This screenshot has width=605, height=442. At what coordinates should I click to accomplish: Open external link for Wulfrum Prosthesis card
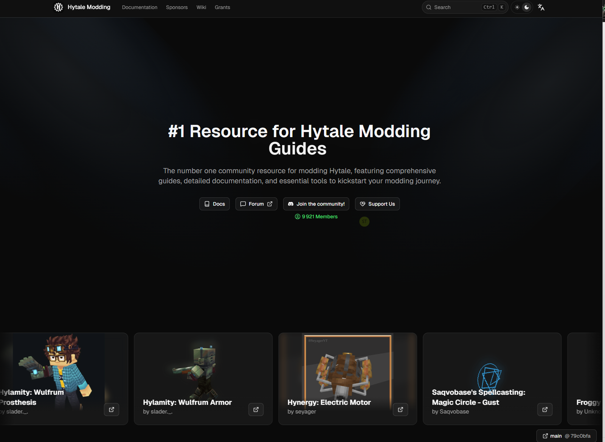tap(112, 410)
